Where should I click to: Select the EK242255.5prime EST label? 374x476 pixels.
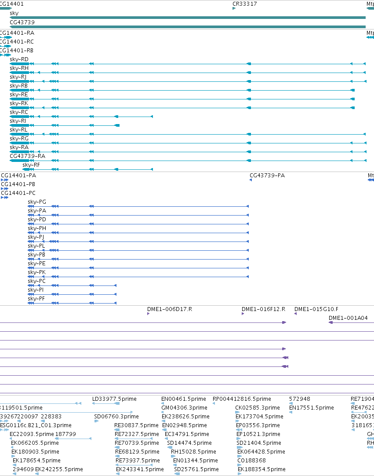pos(59,469)
